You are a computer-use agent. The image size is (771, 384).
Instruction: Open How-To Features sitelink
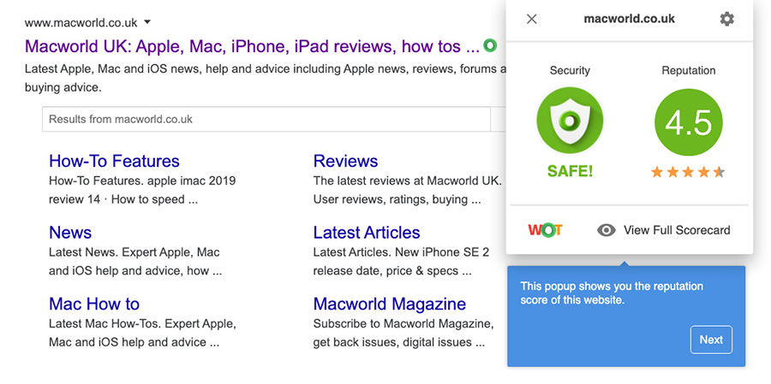pos(114,161)
